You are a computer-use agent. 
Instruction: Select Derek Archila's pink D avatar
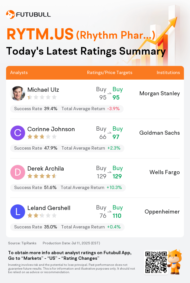coord(18,172)
